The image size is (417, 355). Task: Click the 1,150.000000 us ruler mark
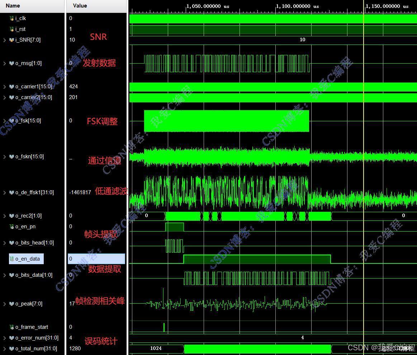pyautogui.click(x=387, y=6)
